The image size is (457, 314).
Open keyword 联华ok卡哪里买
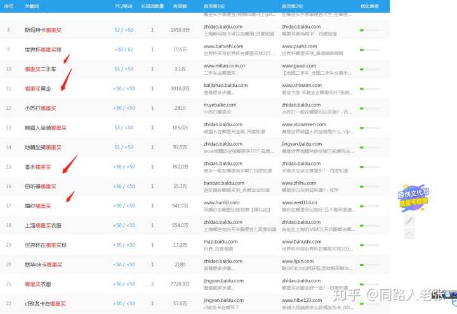(43, 265)
